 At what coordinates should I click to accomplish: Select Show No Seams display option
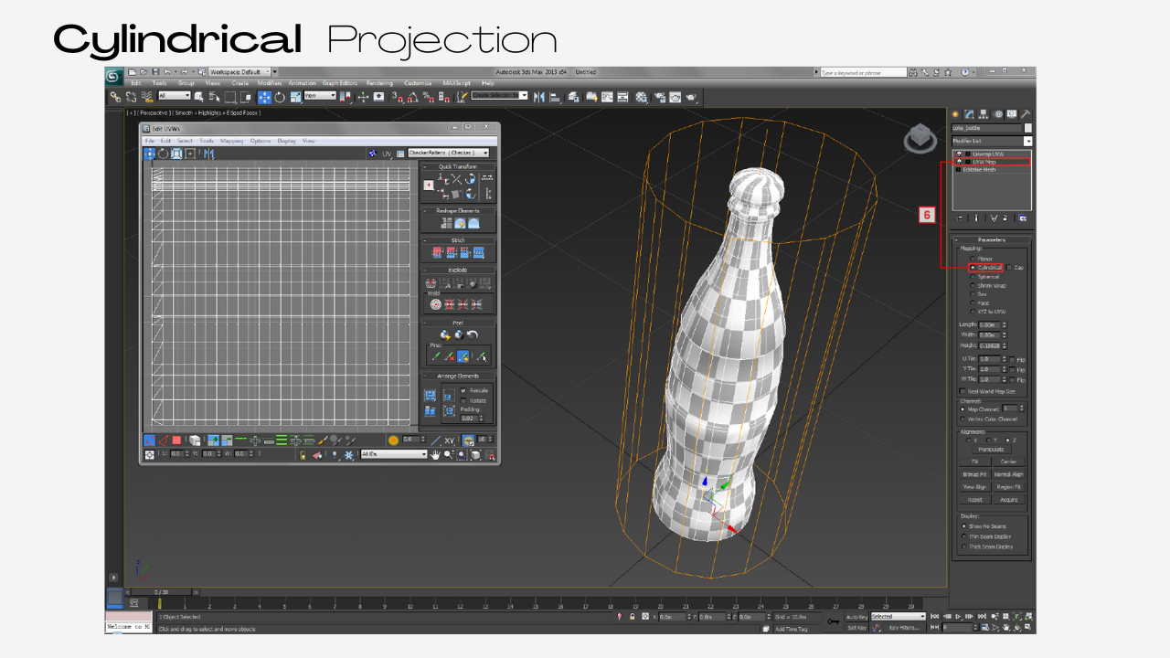[965, 525]
